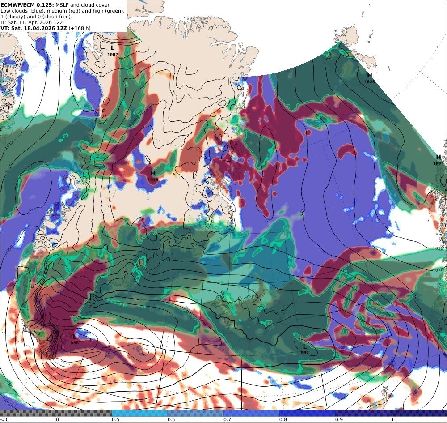The height and width of the screenshot is (423, 447).
Task: Click the low pressure 'L 985' marker
Action: [x=74, y=339]
